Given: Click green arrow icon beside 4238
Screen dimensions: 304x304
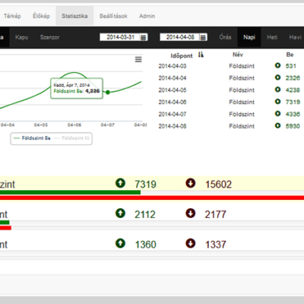Looking at the screenshot, I should tap(277, 90).
